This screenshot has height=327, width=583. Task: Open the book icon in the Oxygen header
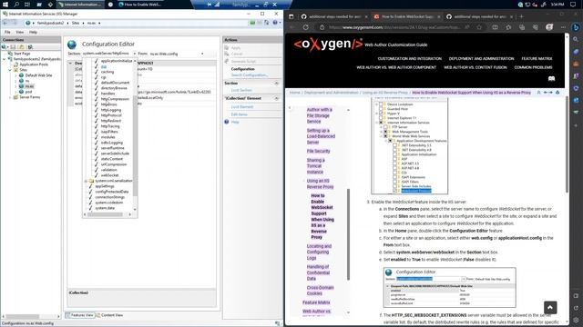(x=551, y=79)
